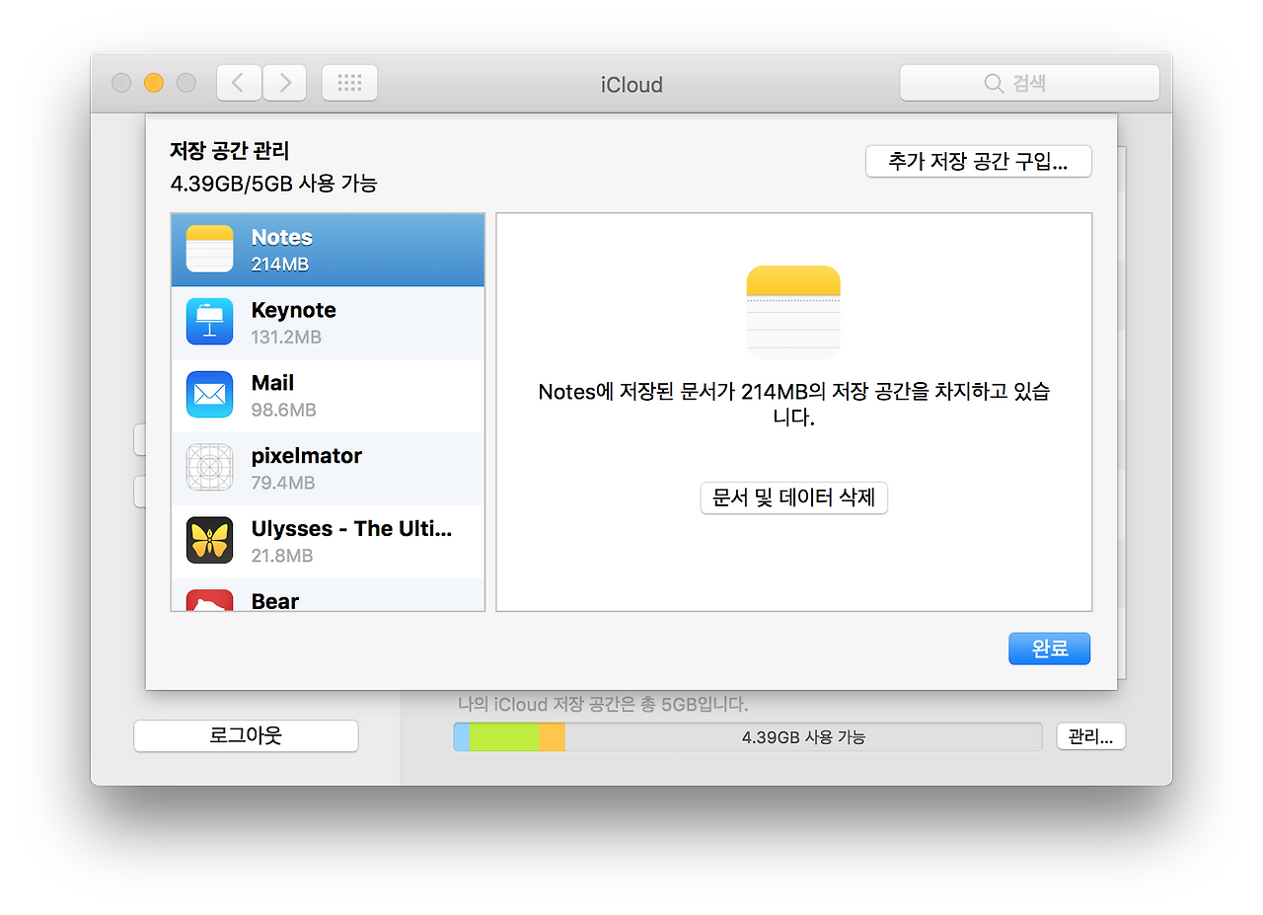The height and width of the screenshot is (915, 1263).
Task: Click the 관리... button
Action: 1090,736
